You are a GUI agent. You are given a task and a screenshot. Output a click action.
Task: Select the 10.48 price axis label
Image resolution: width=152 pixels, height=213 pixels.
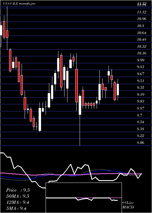coord(142,40)
